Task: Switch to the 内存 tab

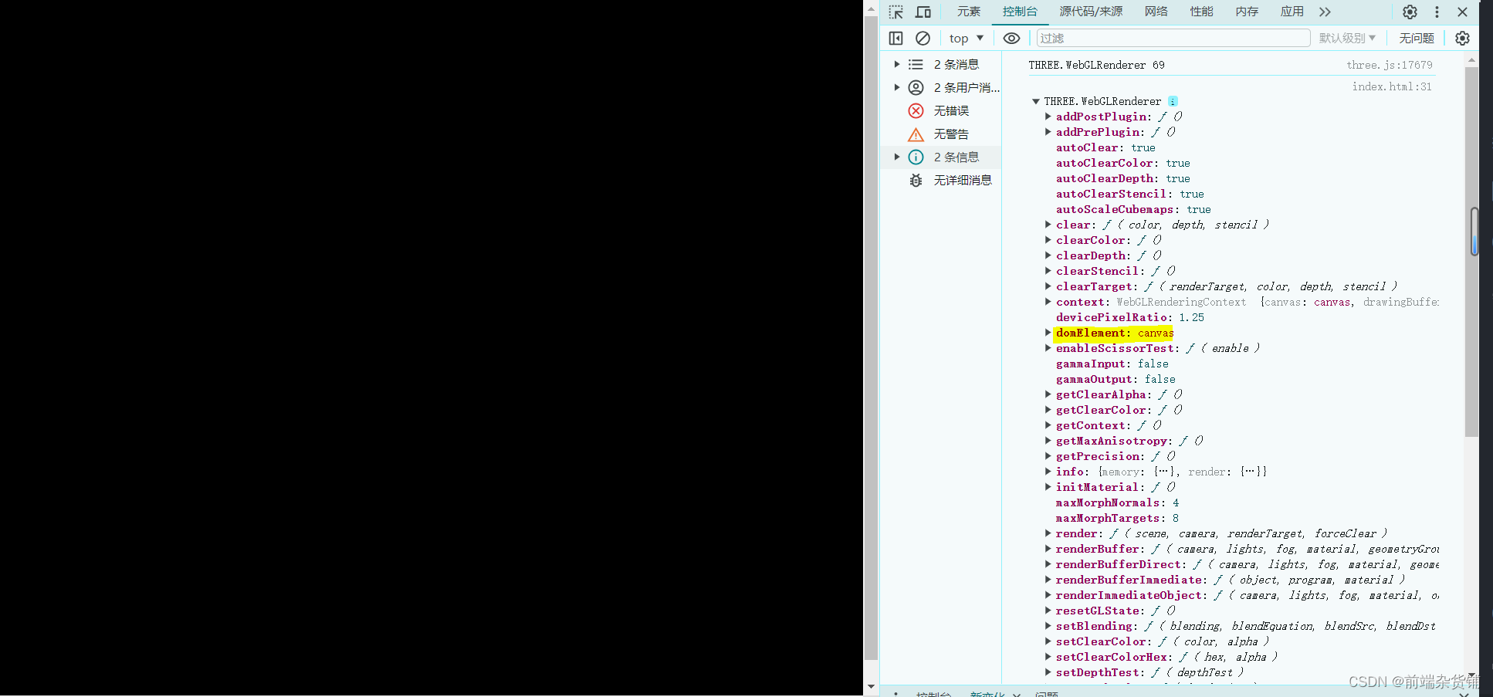Action: coord(1247,12)
